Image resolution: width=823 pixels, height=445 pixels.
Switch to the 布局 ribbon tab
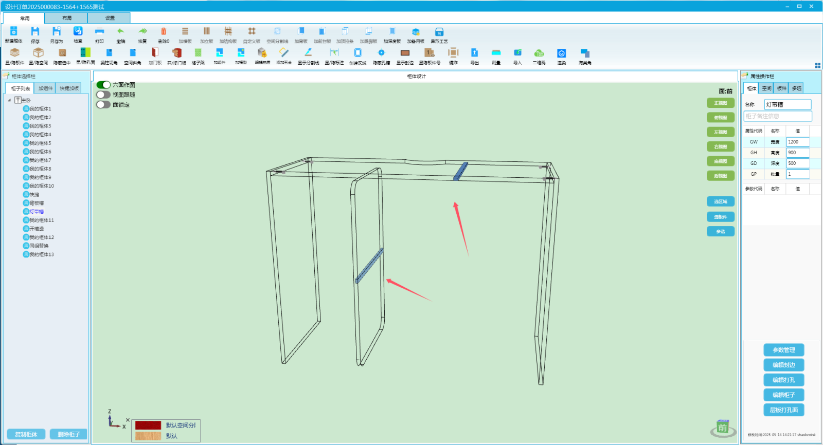67,18
